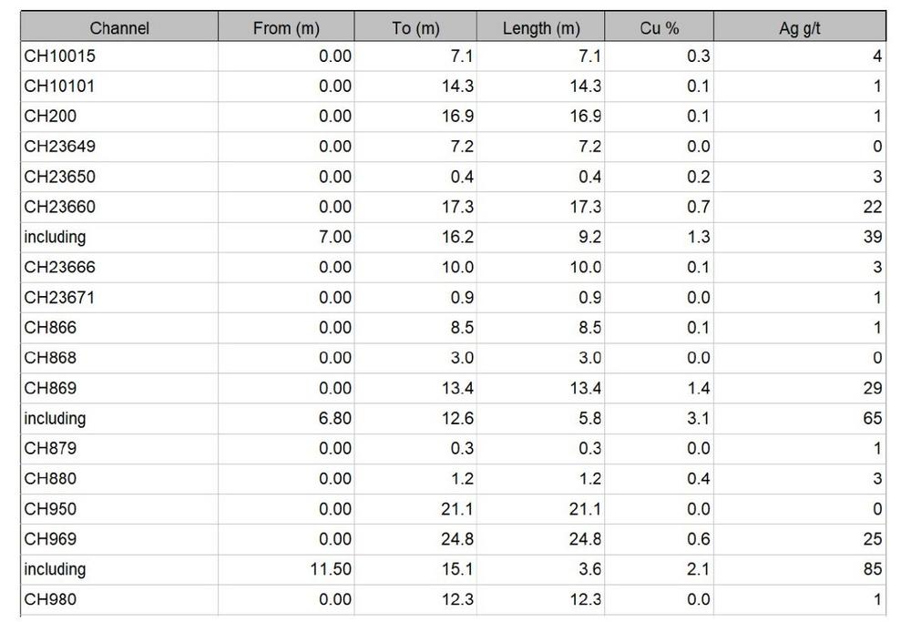Click the Ag value 85 cell

tap(800, 570)
